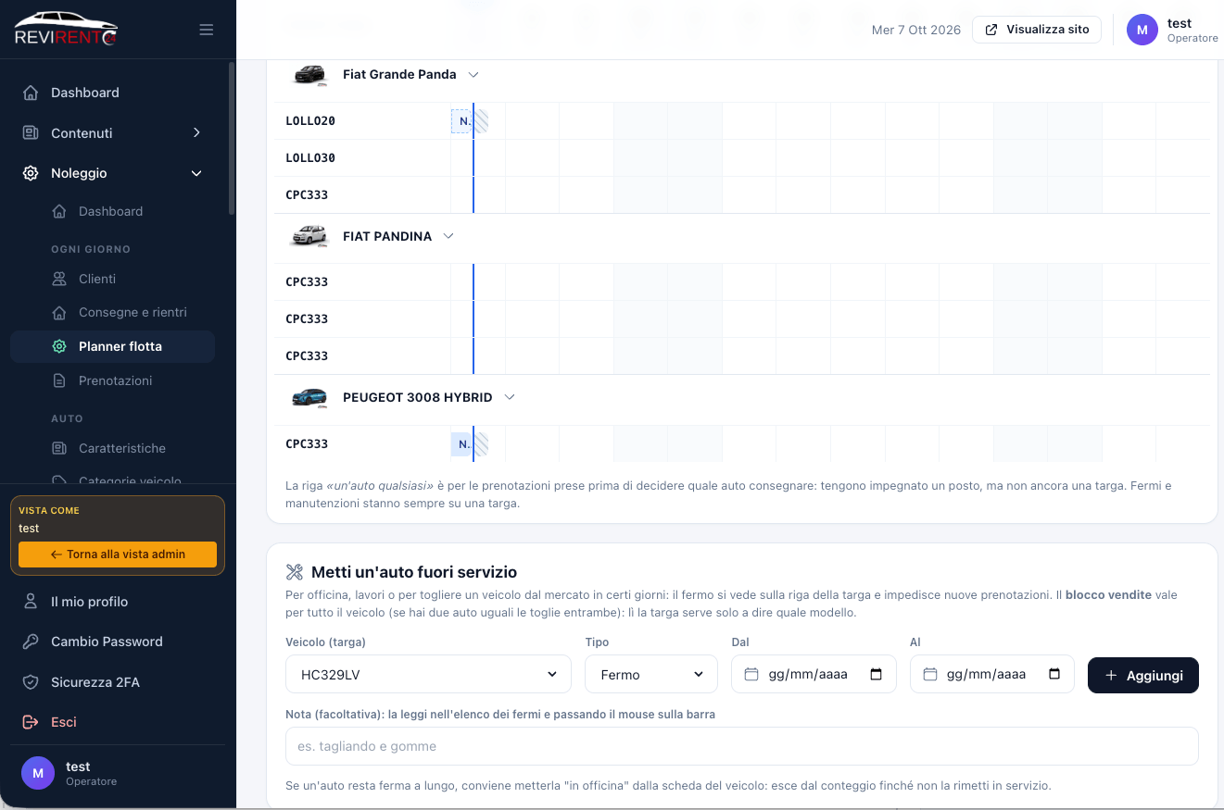Click the Revirent logo
1224x810 pixels.
pyautogui.click(x=66, y=29)
